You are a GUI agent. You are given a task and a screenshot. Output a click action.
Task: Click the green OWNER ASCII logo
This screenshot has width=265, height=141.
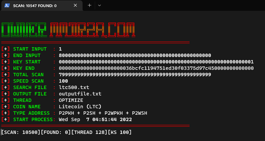pos(25,30)
